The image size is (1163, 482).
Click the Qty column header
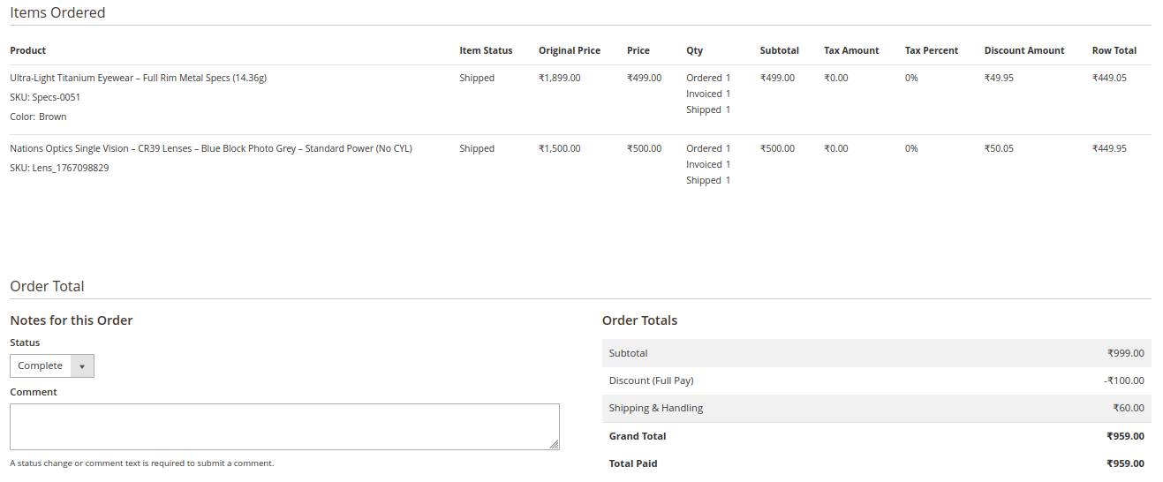click(x=695, y=50)
